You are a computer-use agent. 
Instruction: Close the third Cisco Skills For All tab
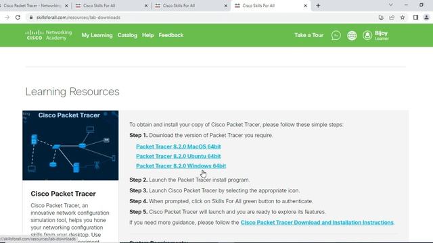225,5
